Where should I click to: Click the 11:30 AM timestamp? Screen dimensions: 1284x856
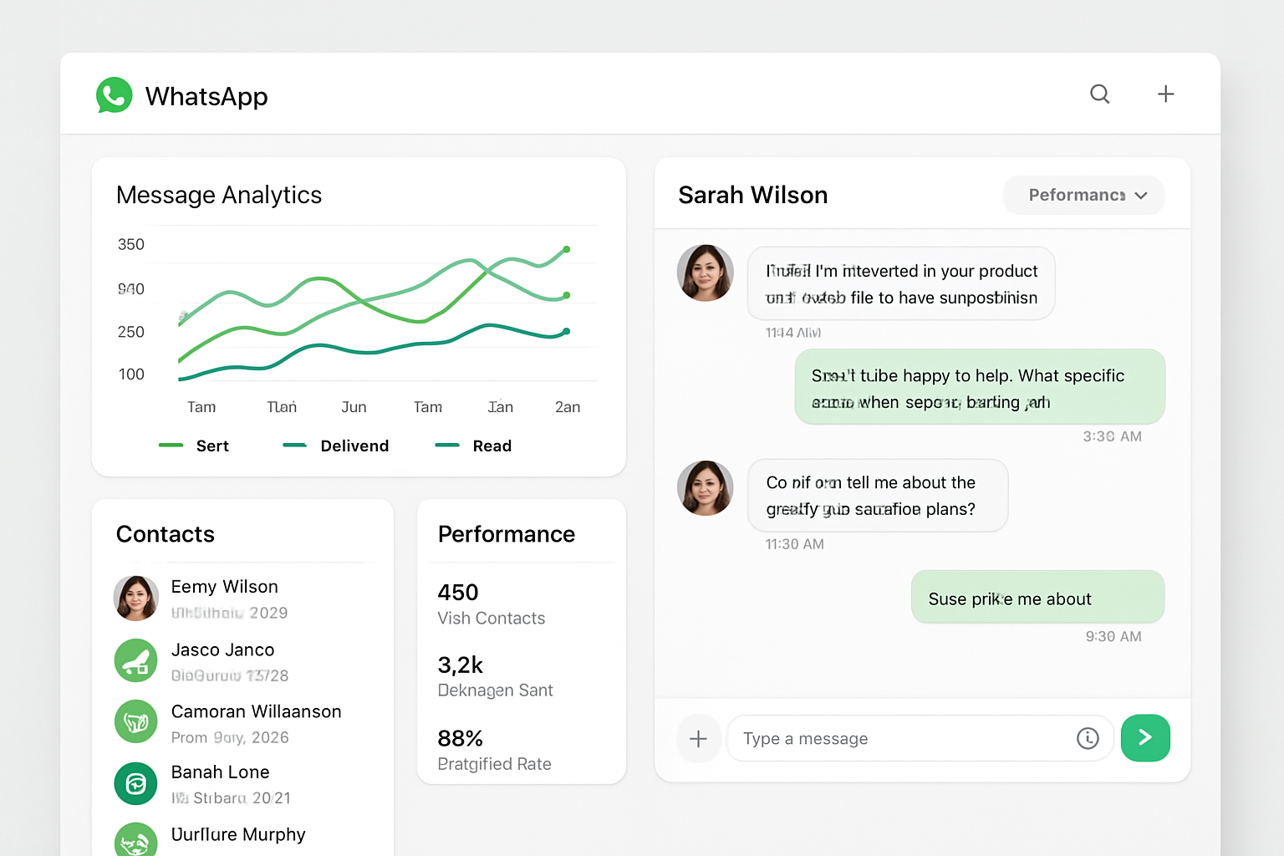click(x=794, y=544)
